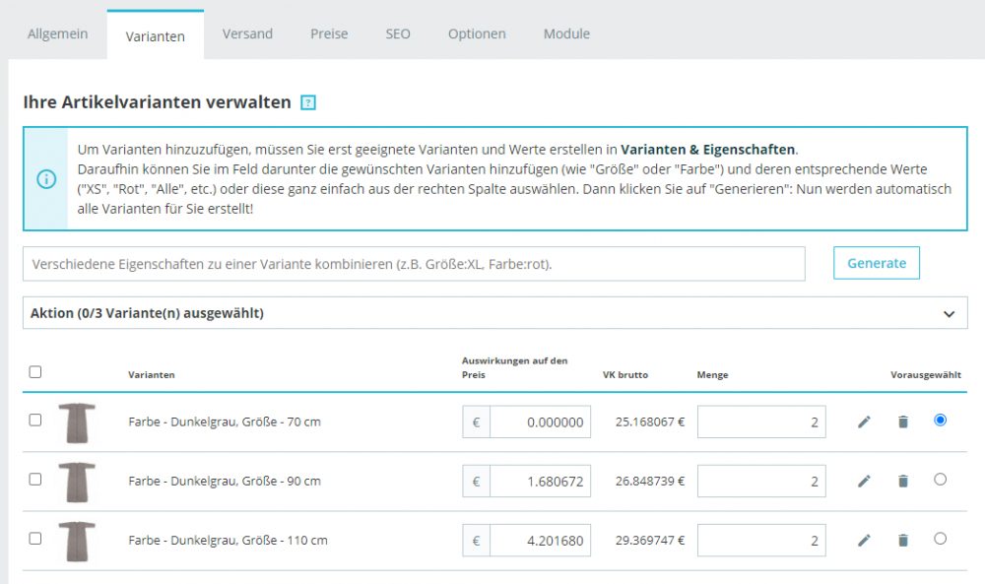Check the box for the 70 cm variant
The width and height of the screenshot is (985, 584).
coord(35,420)
